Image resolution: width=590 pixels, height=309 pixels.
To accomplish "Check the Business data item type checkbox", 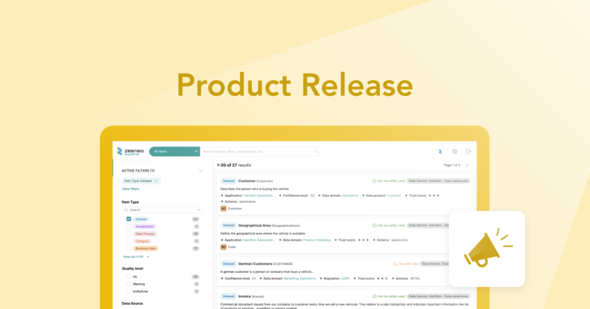I will (x=129, y=248).
